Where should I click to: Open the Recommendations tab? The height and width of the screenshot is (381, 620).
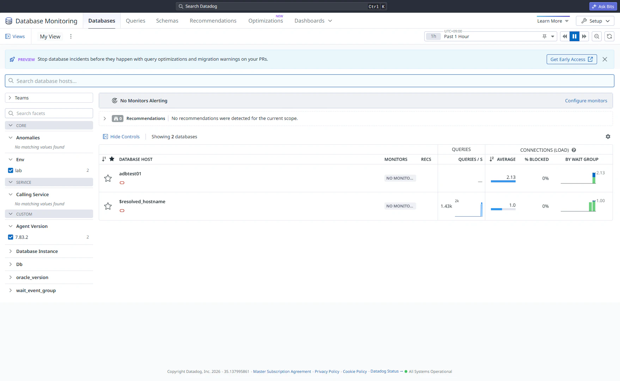[213, 21]
